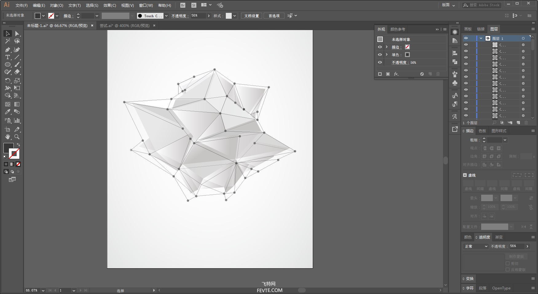Select the Ellipse tool
Screen dimensions: 538x294
click(x=8, y=65)
